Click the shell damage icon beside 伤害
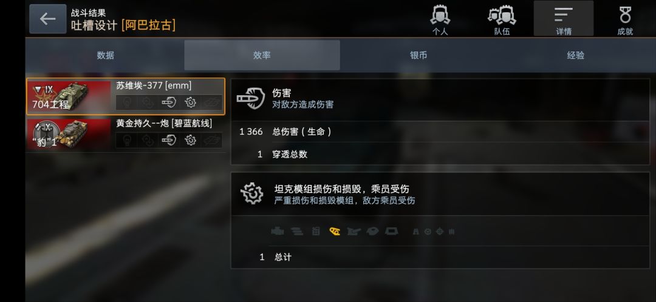 point(250,98)
